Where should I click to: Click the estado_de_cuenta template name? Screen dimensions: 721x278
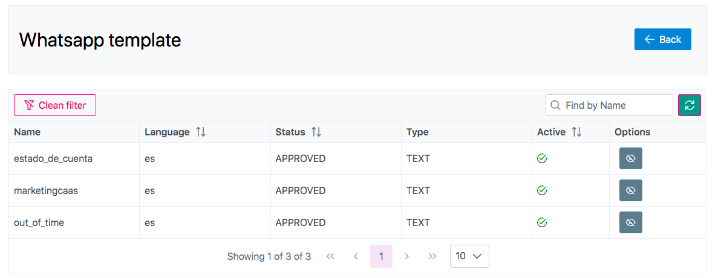[53, 158]
